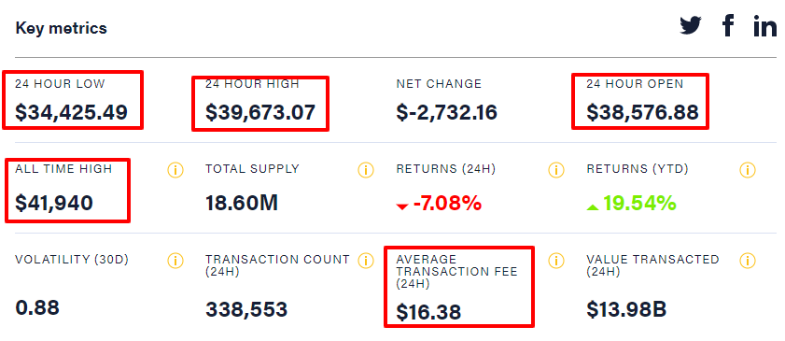Open info icon for Returns (YTD)
The width and height of the screenshot is (785, 341).
tap(748, 170)
